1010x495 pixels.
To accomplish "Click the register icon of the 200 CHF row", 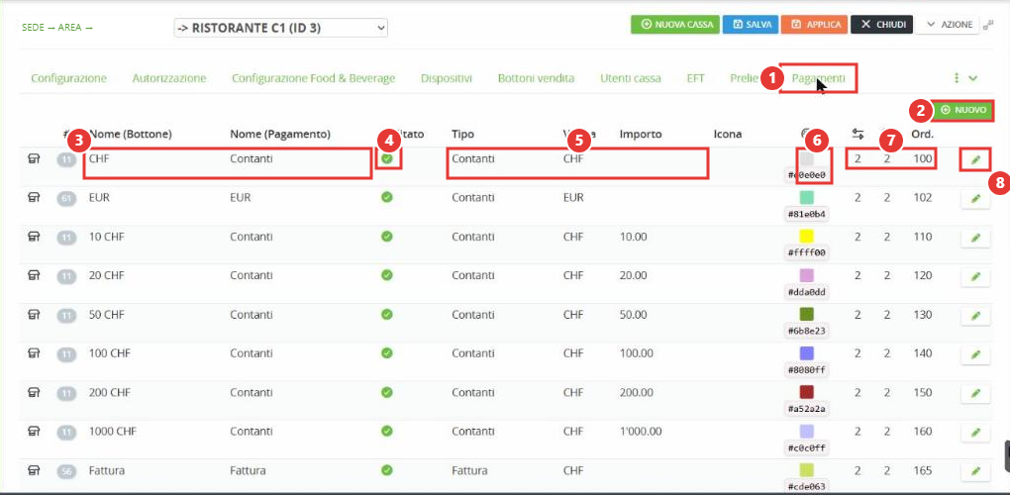I will [x=34, y=393].
